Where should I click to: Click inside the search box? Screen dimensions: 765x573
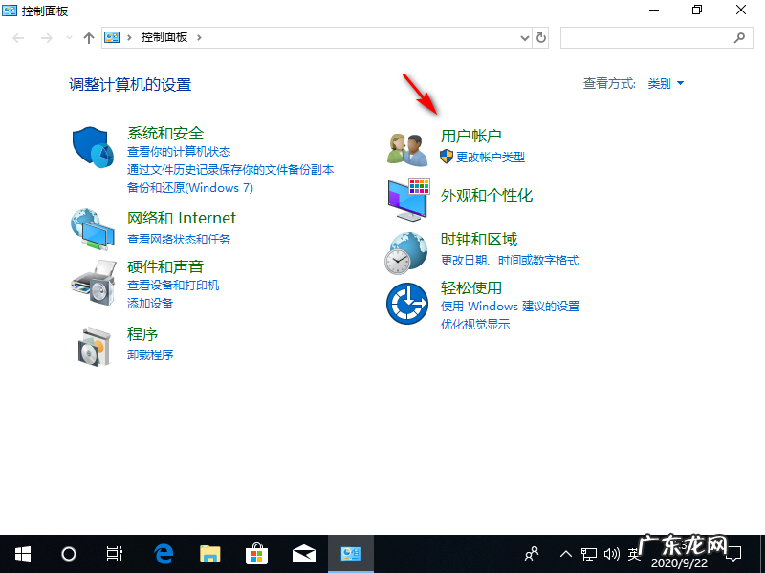pos(657,37)
